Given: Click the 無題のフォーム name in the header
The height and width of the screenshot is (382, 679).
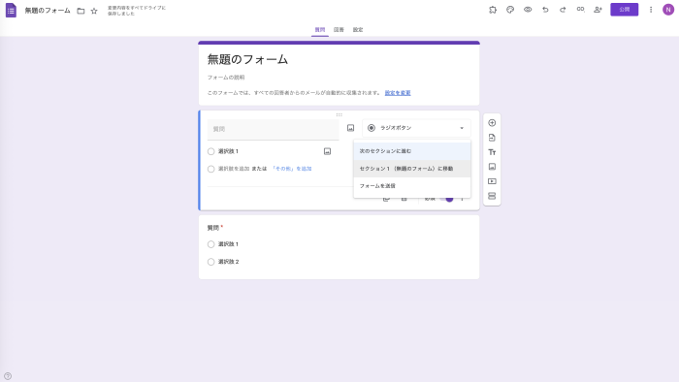Looking at the screenshot, I should [x=48, y=11].
